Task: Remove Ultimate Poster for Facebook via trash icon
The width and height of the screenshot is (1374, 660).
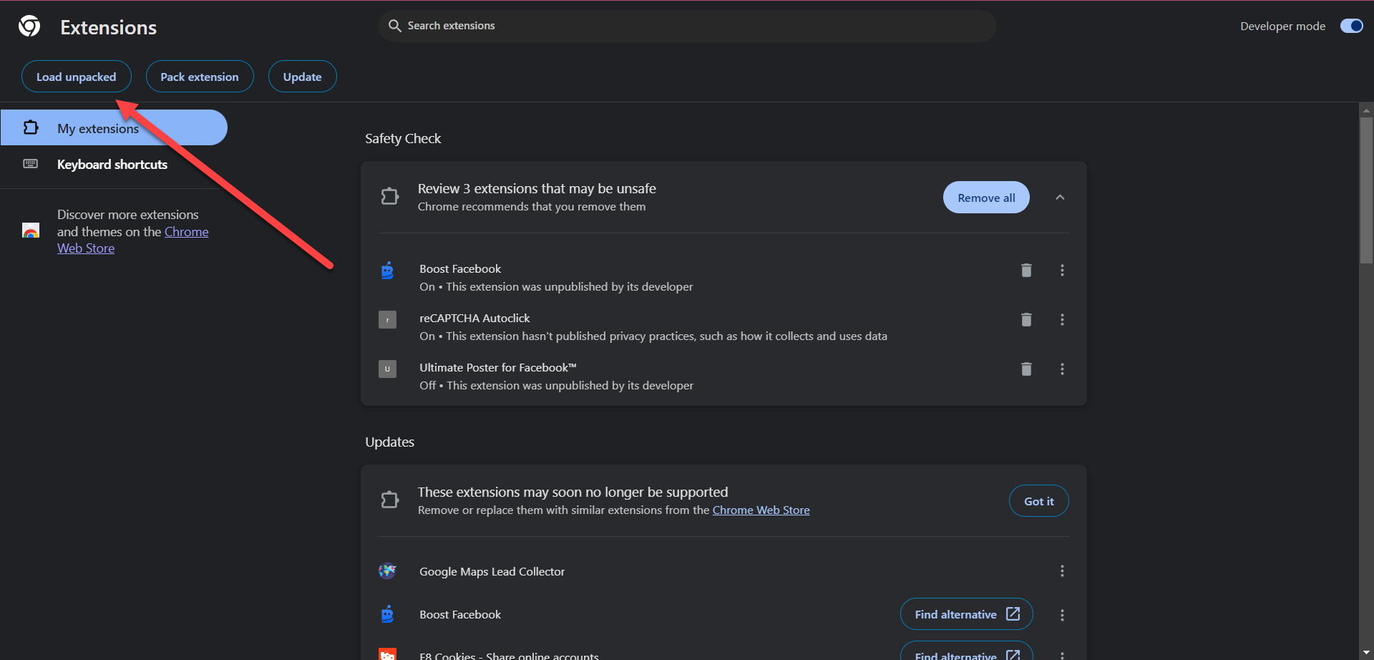Action: (1026, 369)
